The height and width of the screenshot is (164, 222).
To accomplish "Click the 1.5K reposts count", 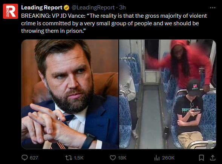I will pyautogui.click(x=79, y=158).
